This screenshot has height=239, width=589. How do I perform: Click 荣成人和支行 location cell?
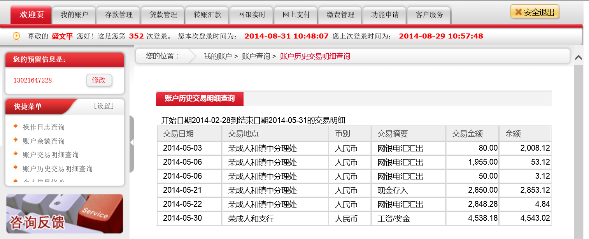(x=276, y=218)
